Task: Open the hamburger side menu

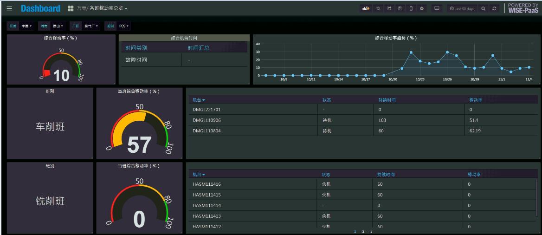Action: pos(9,8)
